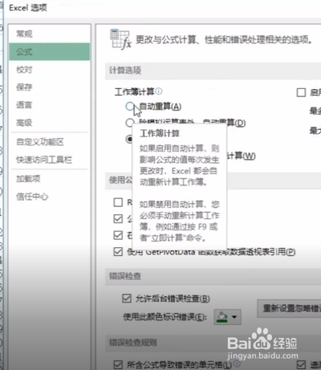The width and height of the screenshot is (321, 370).
Task: Toggle 允许后台错误检查(B) checkbox
Action: pos(127,298)
